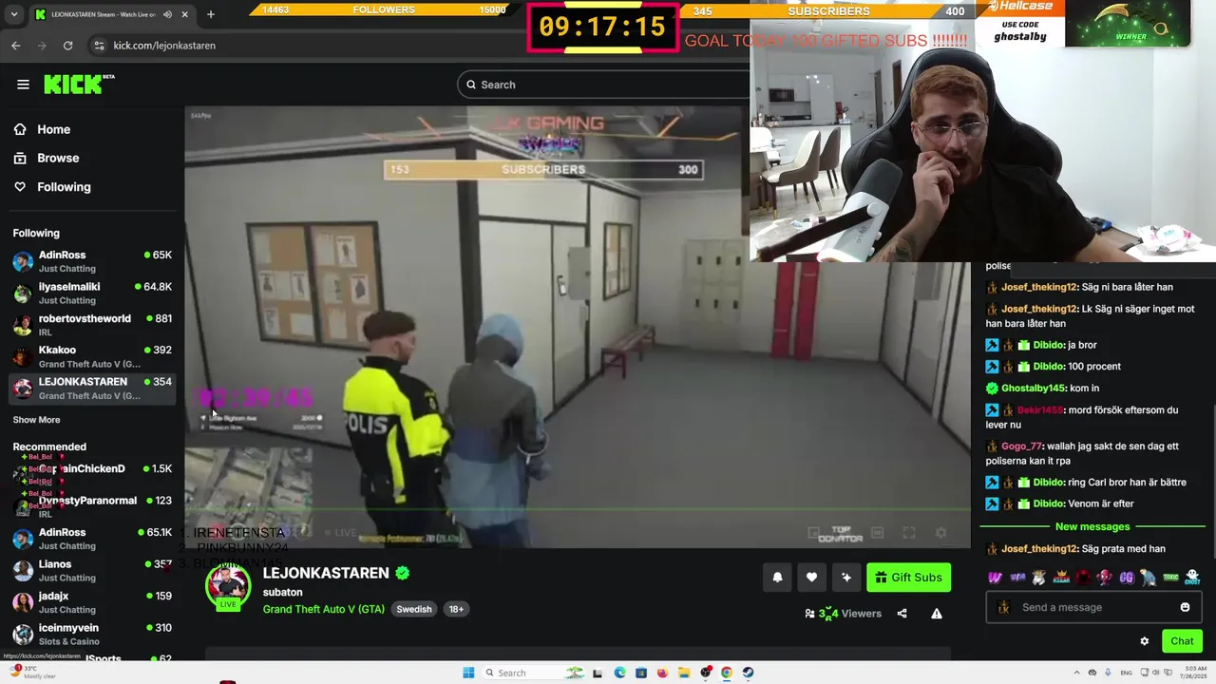Insert the TOXIC emote
The height and width of the screenshot is (684, 1216).
click(1170, 577)
